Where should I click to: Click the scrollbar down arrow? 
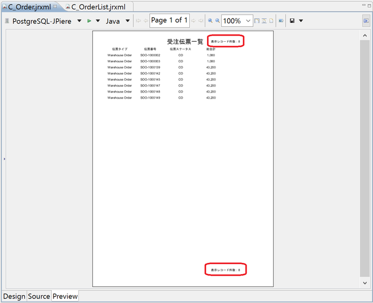[365, 283]
